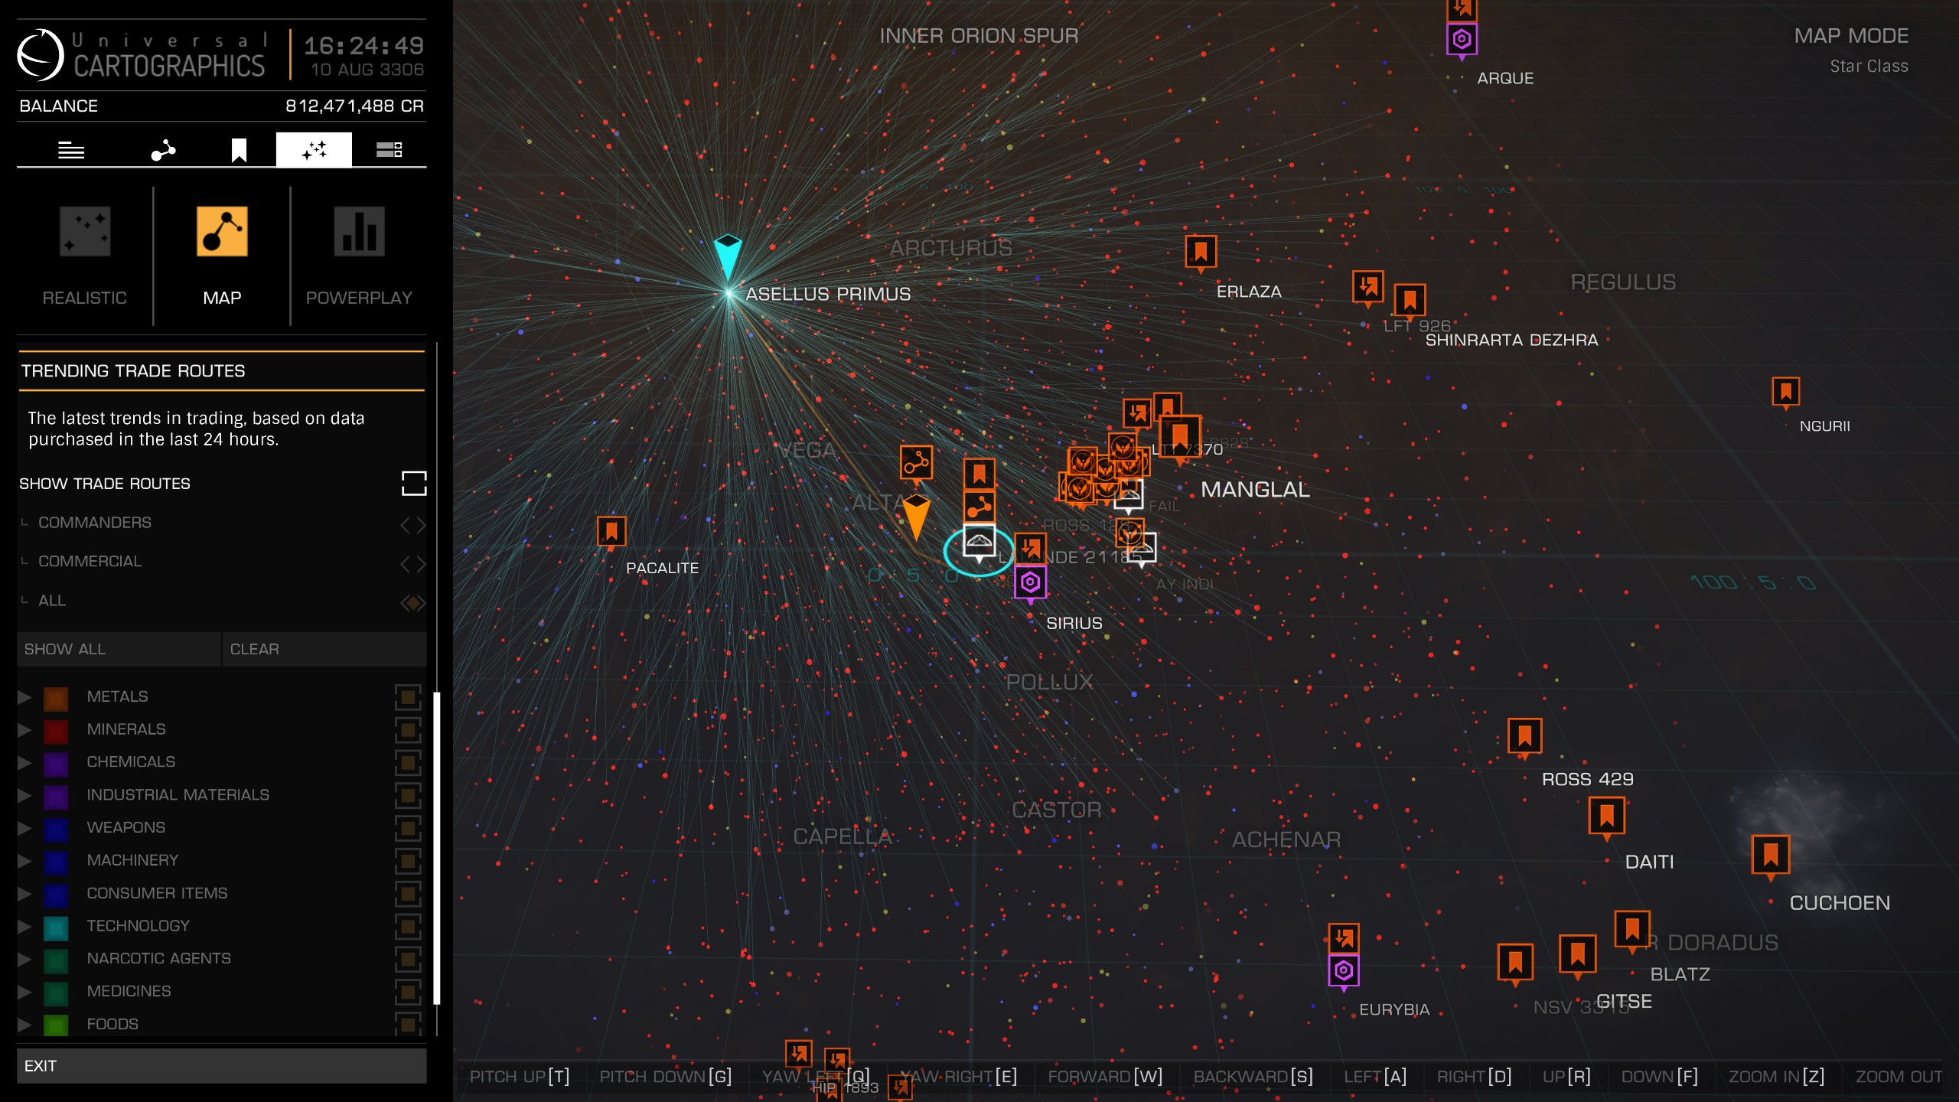
Task: Click the Technology teal color swatch
Action: tap(56, 928)
